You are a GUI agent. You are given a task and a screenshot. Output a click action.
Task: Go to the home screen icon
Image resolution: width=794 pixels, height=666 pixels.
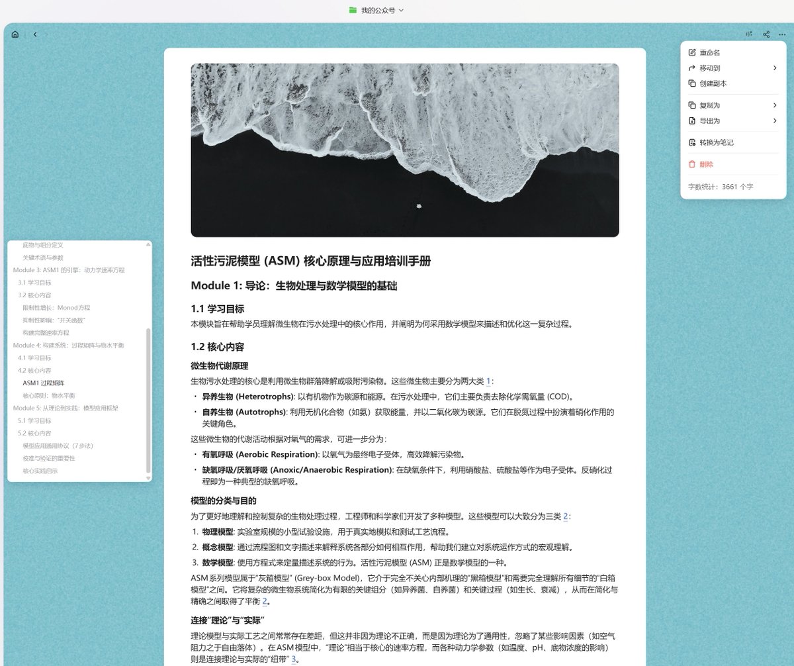(15, 34)
